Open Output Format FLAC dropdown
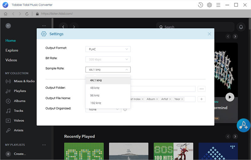 pos(108,49)
